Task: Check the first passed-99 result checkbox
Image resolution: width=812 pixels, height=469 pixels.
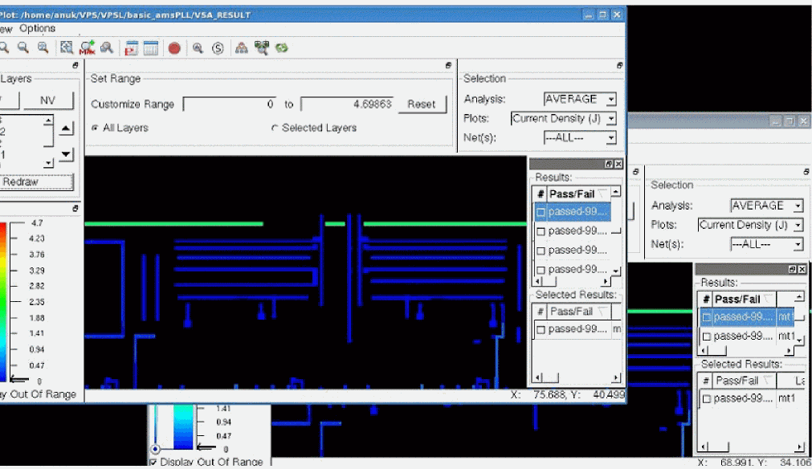Action: point(541,212)
